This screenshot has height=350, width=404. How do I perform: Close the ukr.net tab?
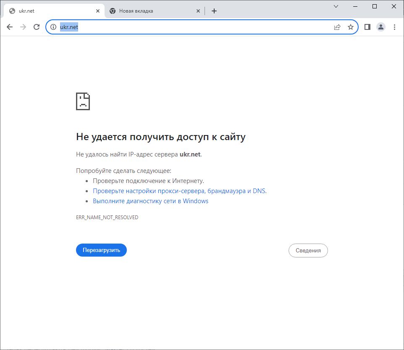[x=98, y=11]
